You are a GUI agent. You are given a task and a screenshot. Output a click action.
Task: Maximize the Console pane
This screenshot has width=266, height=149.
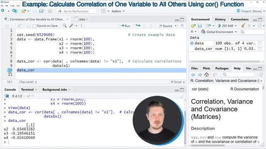click(x=182, y=90)
